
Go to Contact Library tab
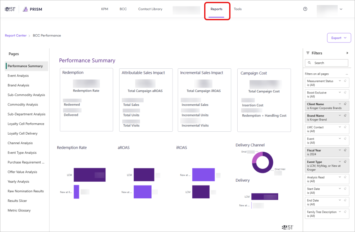(x=150, y=9)
